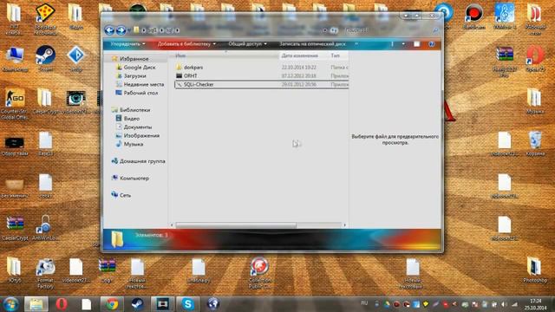Open Рабочий стол in sidebar
This screenshot has height=312, width=555.
[140, 93]
